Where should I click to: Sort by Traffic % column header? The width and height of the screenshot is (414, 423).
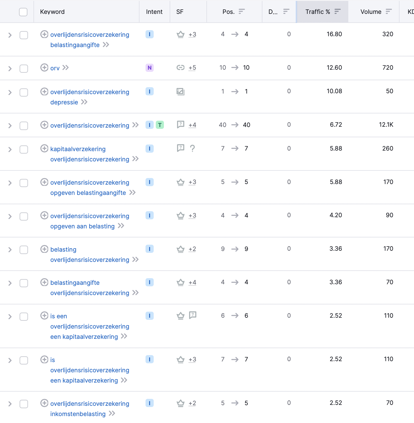coord(322,12)
